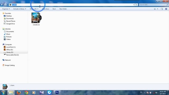This screenshot has height=95, width=169.
Task: Click the search magnifier icon
Action: pos(167,5)
